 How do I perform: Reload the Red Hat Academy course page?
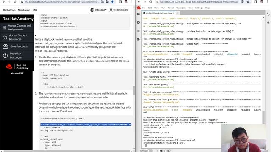point(15,2)
